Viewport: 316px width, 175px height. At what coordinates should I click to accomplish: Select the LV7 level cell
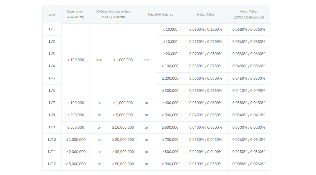pos(52,103)
